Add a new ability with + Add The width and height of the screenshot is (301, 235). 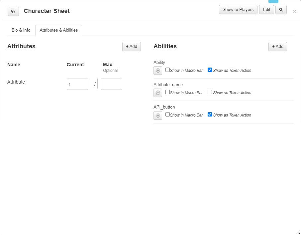[x=278, y=47]
